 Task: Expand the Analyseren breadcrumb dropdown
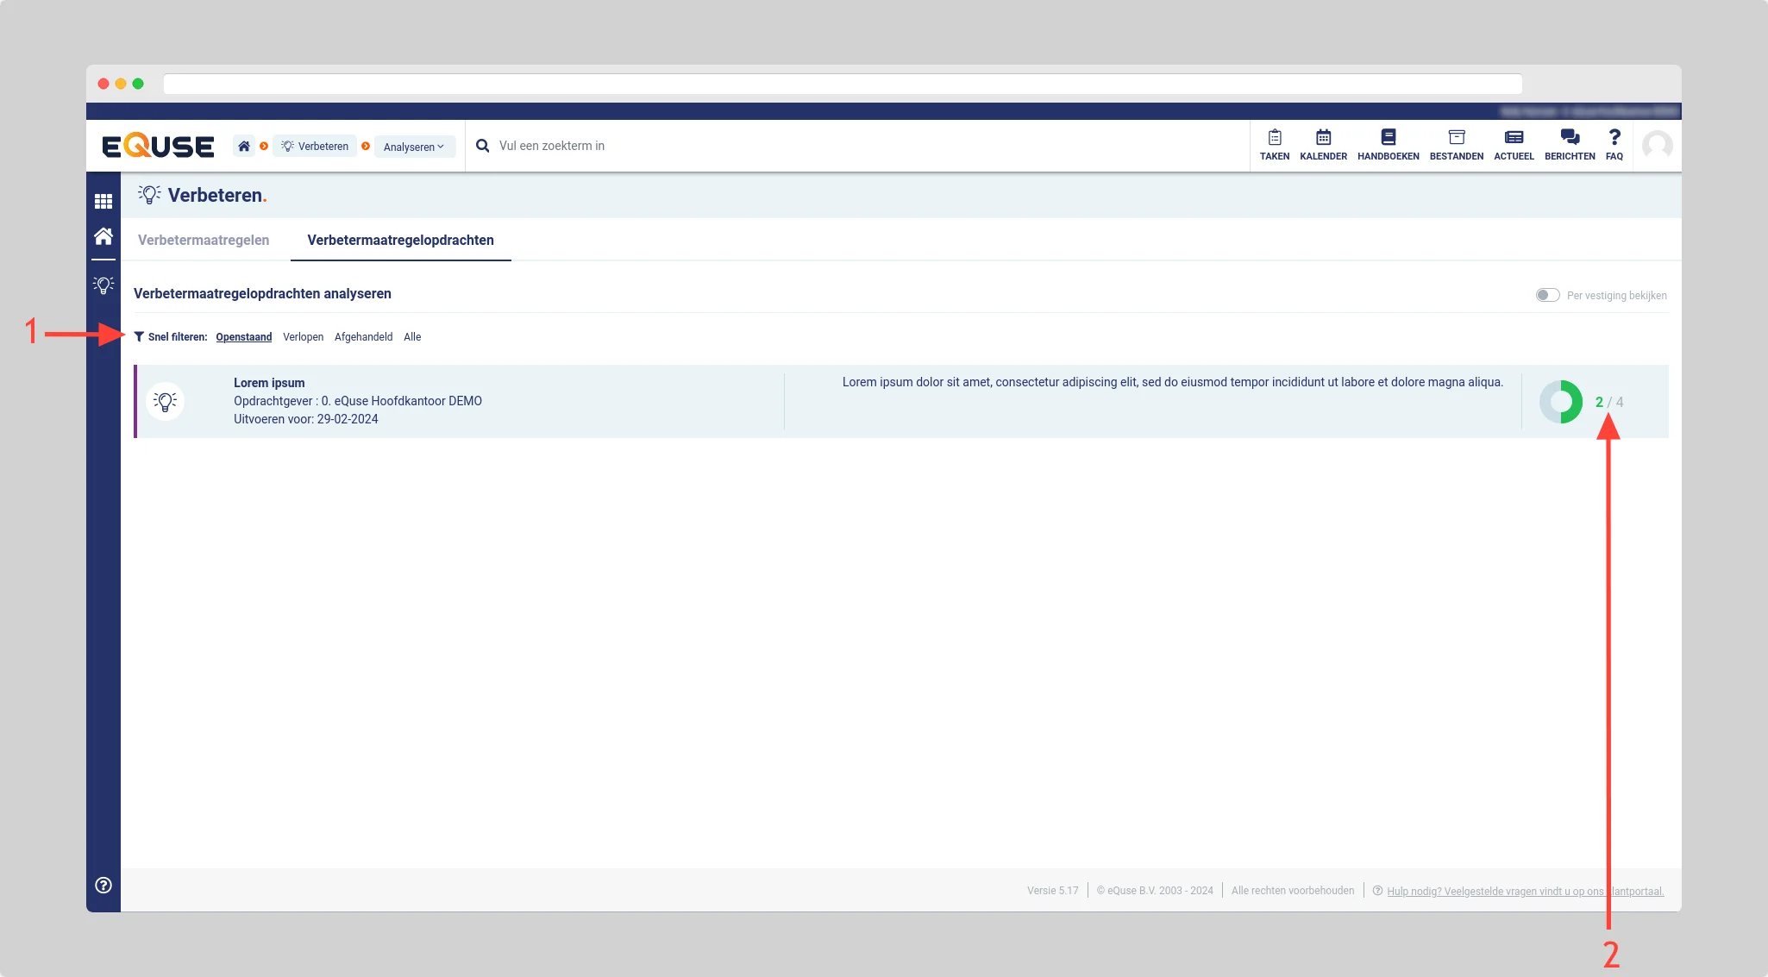(414, 147)
